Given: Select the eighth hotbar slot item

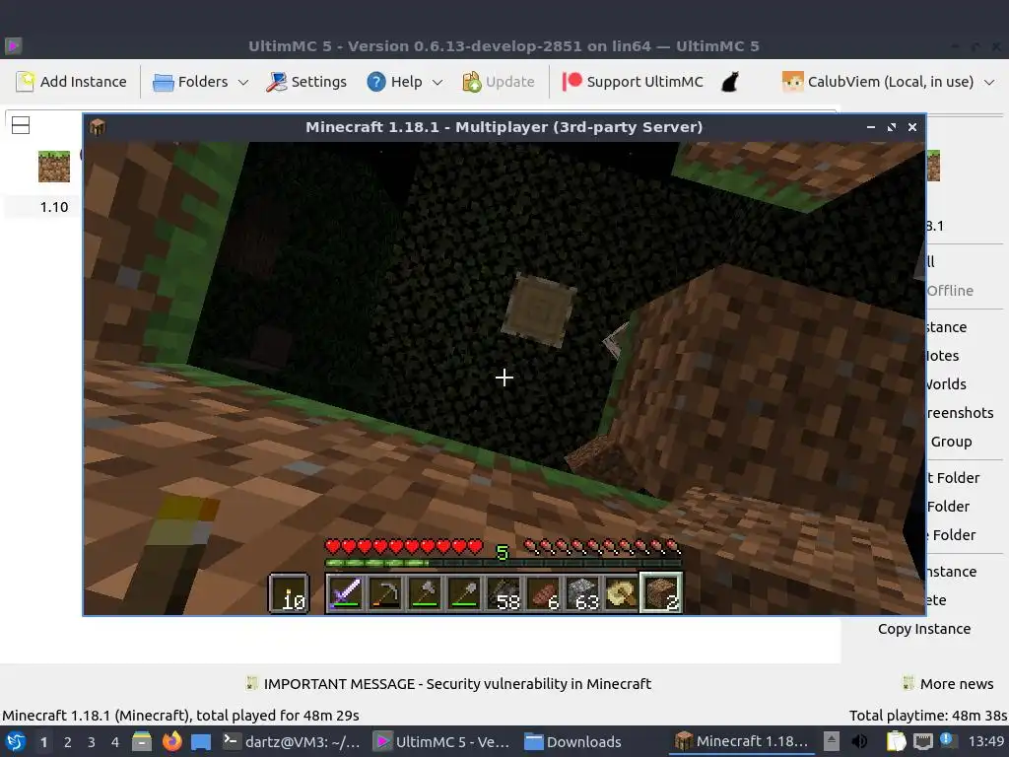Looking at the screenshot, I should click(622, 592).
